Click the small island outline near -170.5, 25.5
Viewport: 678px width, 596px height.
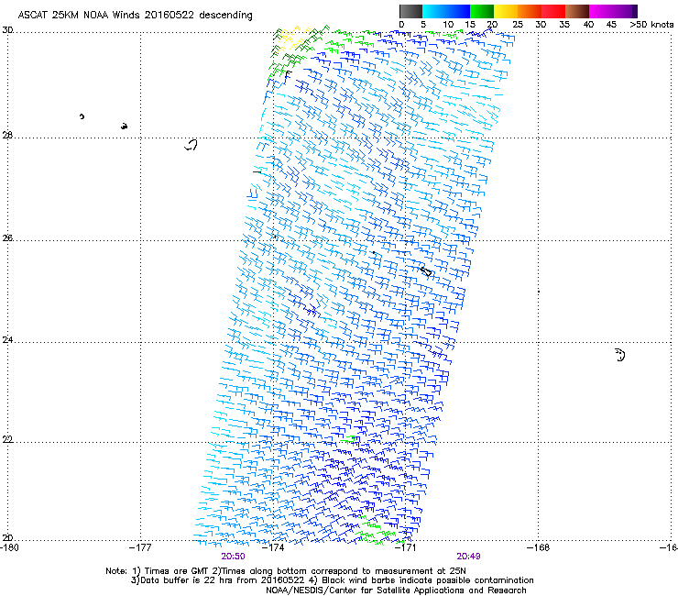click(426, 271)
